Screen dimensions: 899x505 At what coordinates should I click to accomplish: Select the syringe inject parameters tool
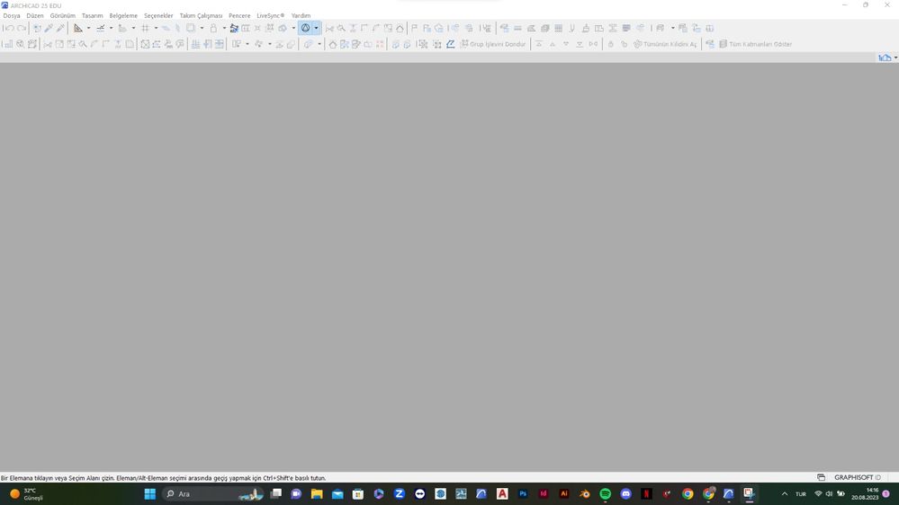click(60, 28)
